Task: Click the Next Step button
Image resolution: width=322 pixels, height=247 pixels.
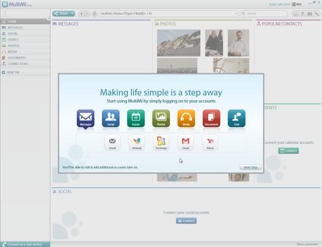Action: click(251, 168)
